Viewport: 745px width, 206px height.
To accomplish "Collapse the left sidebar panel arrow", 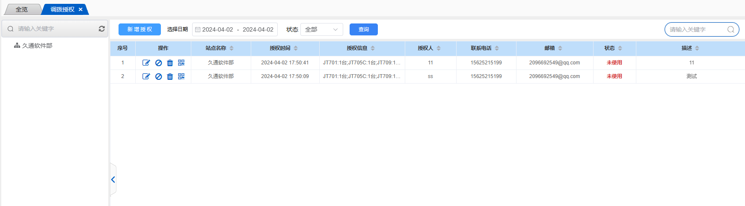I will click(x=113, y=180).
